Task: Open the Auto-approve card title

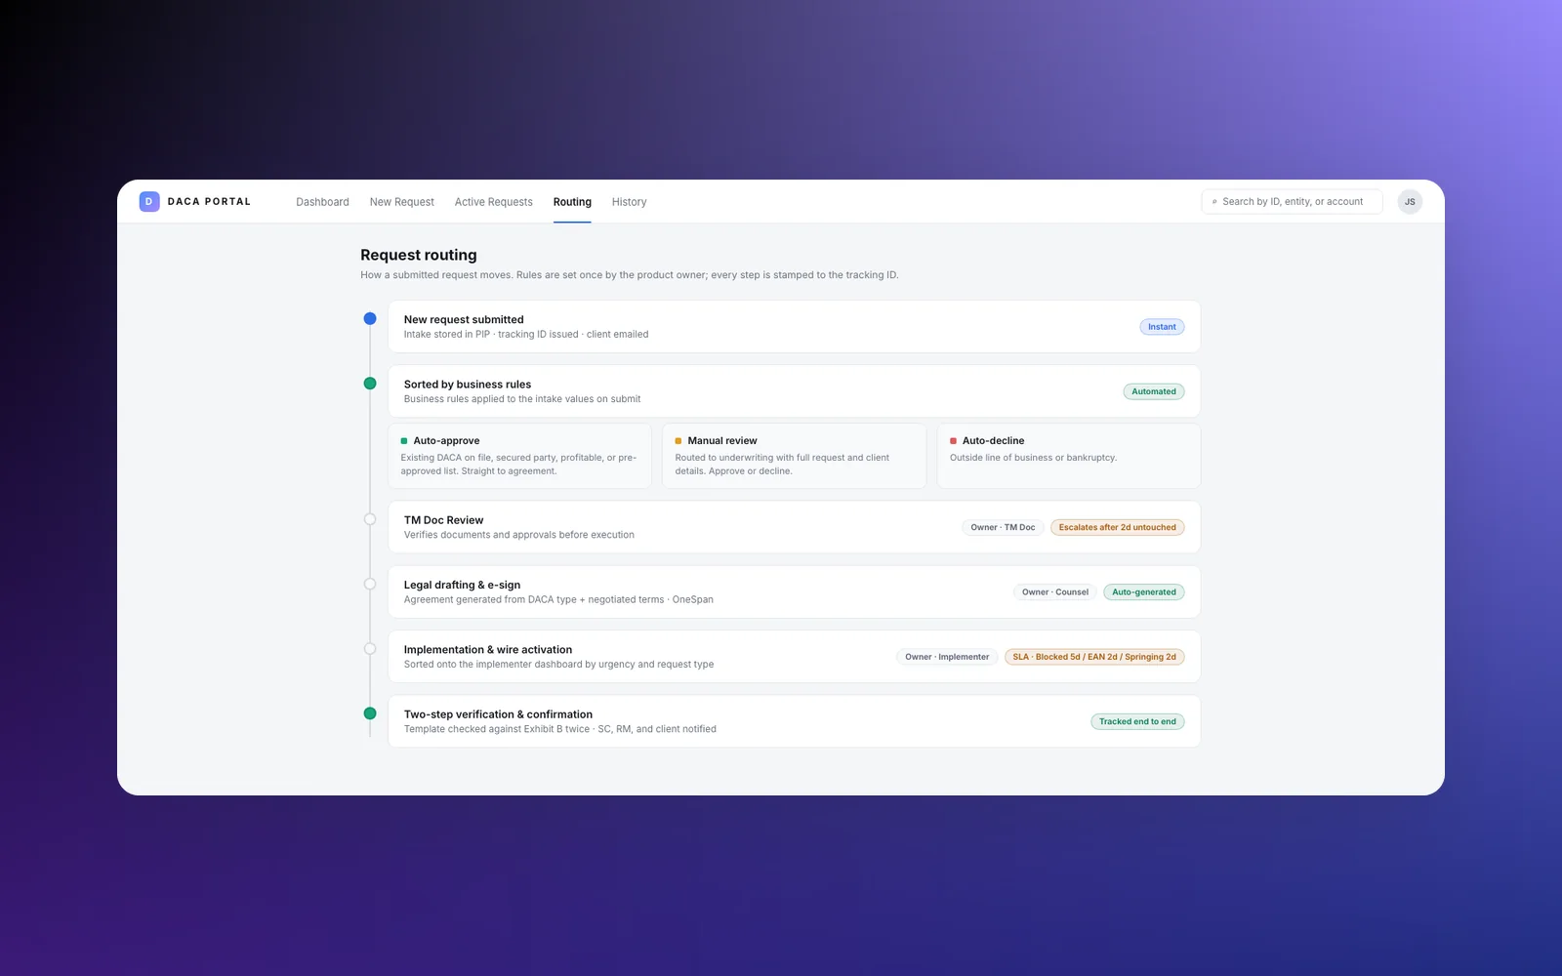Action: [x=446, y=441]
